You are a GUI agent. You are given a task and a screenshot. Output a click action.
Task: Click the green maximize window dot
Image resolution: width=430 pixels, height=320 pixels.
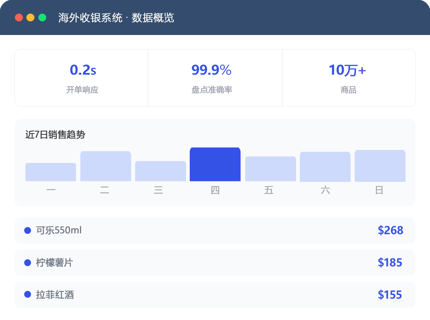(x=42, y=18)
